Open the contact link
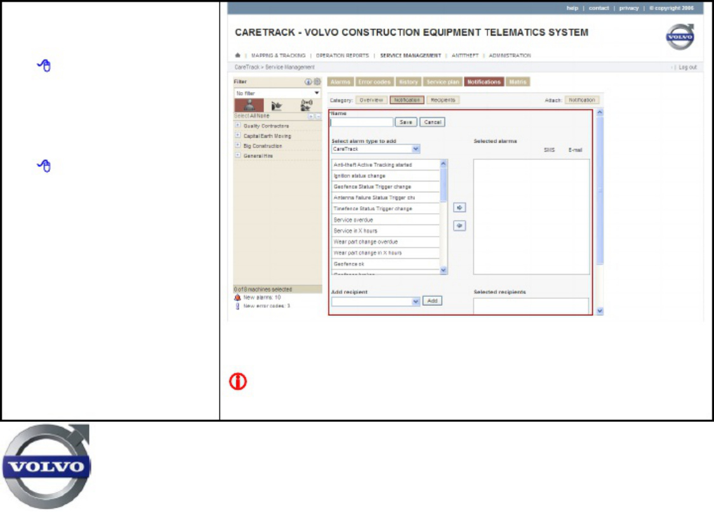Image resolution: width=714 pixels, height=512 pixels. click(598, 8)
